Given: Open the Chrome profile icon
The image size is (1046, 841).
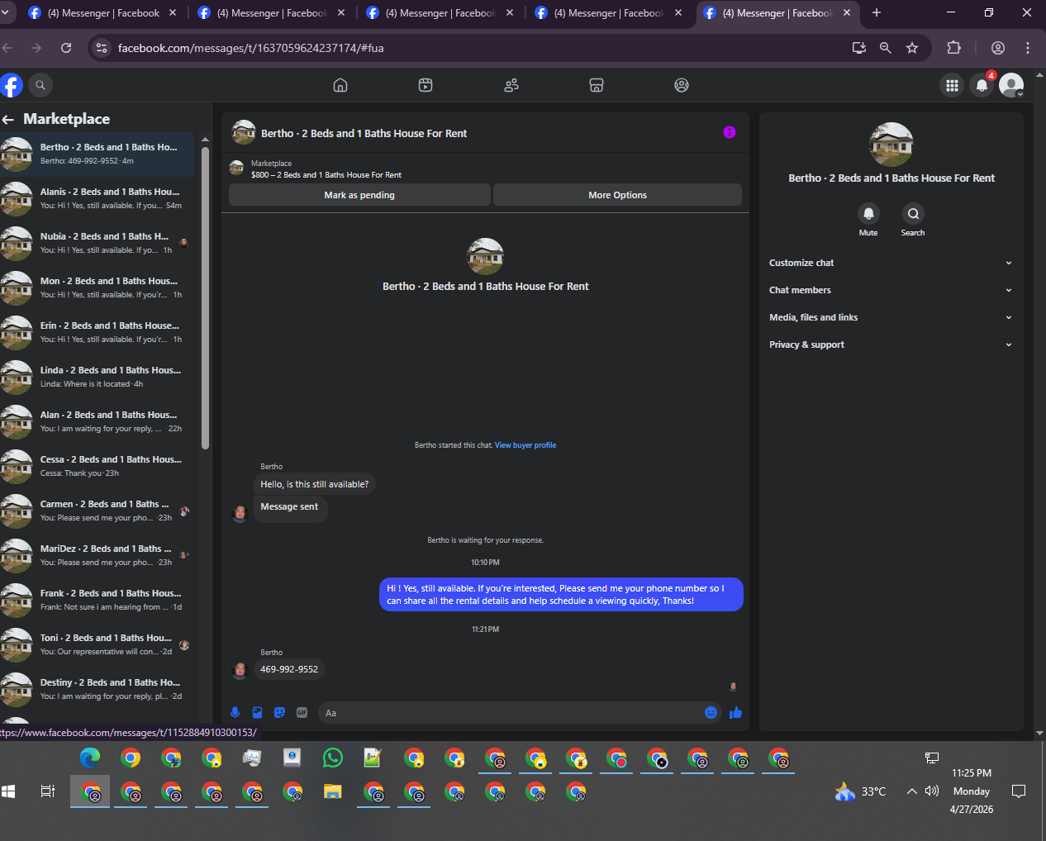Looking at the screenshot, I should 998,48.
